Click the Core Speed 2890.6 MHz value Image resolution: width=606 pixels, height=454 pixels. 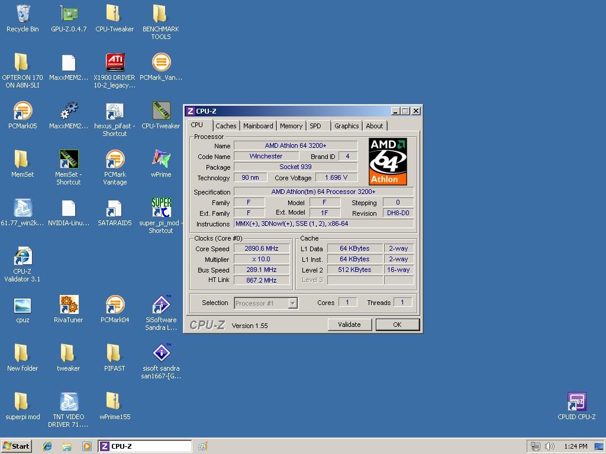tap(262, 249)
